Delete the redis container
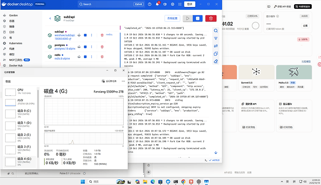 (102, 57)
